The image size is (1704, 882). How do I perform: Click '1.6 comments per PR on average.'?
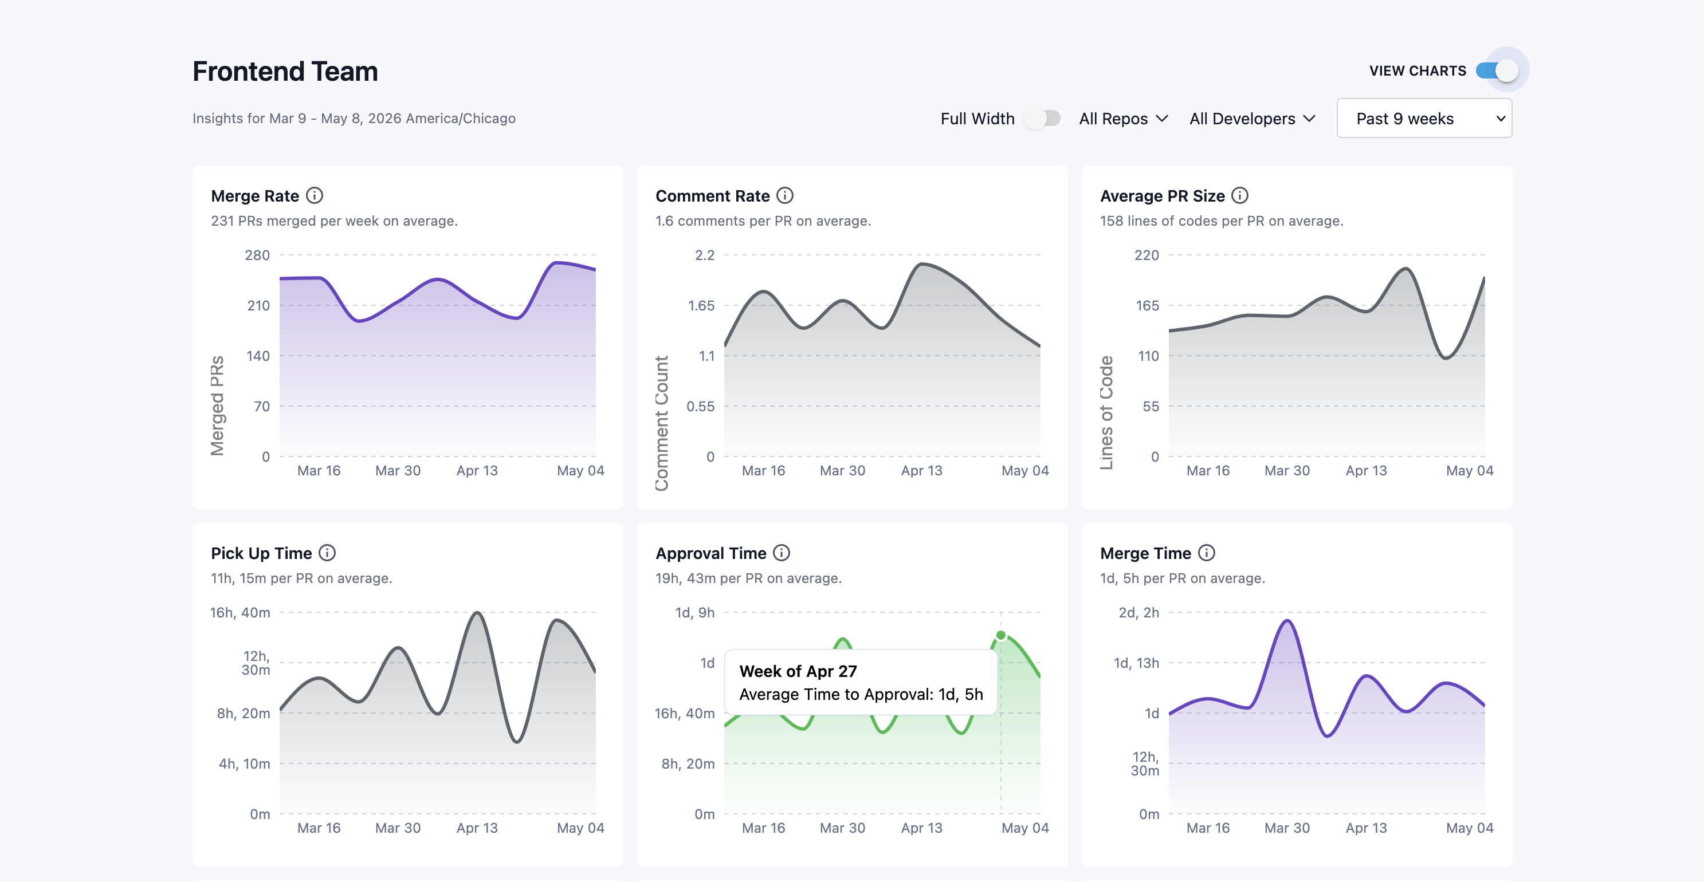[763, 221]
